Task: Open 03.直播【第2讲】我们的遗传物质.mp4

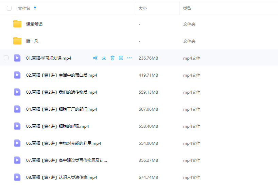Action: [x=62, y=92]
